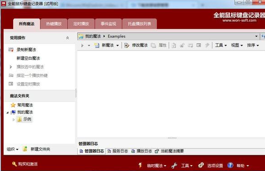Click the 新魔法 new magic icon

tap(97, 45)
